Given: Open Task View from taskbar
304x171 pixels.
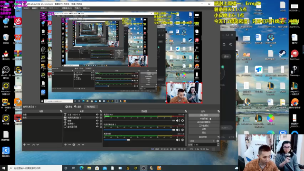Looking at the screenshot, I should [74, 168].
